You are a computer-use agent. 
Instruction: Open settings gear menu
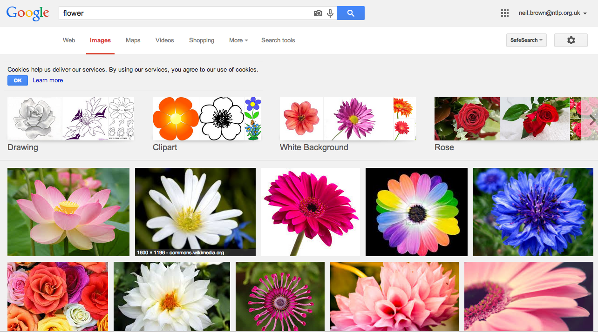(x=571, y=40)
